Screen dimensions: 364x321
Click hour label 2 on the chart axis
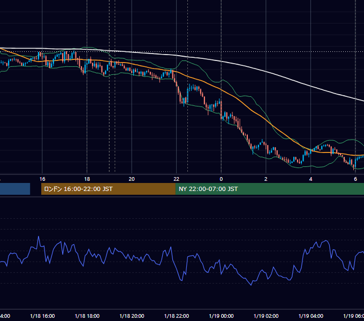(x=266, y=179)
